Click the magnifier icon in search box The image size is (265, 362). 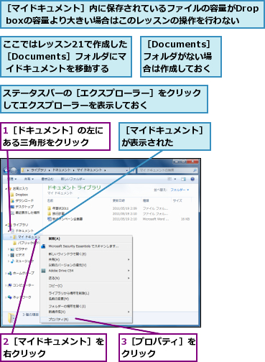195,170
